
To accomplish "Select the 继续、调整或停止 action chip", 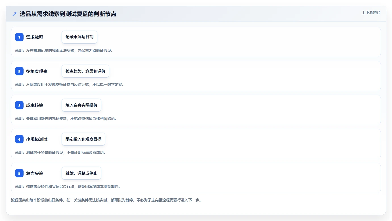I will pos(81,173).
